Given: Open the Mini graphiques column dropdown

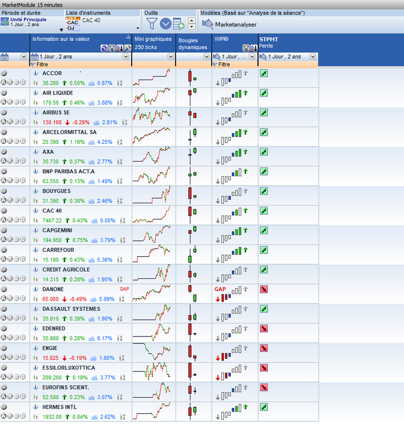Looking at the screenshot, I should [171, 57].
